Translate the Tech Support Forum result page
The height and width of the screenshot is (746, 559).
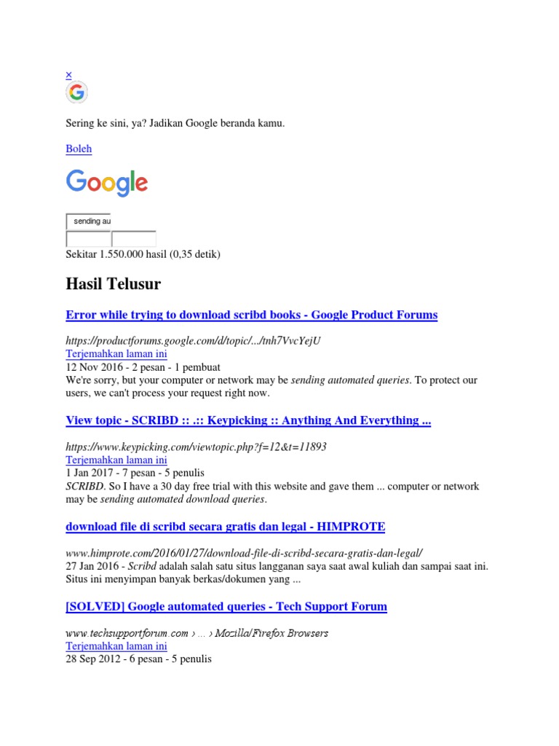coord(116,646)
